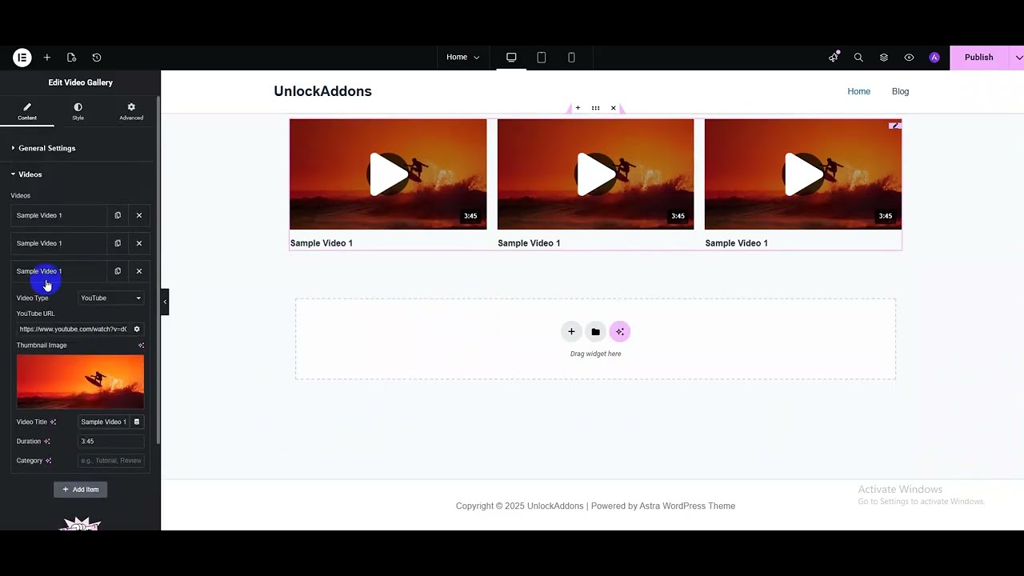Click the Blog navigation link

click(x=900, y=91)
